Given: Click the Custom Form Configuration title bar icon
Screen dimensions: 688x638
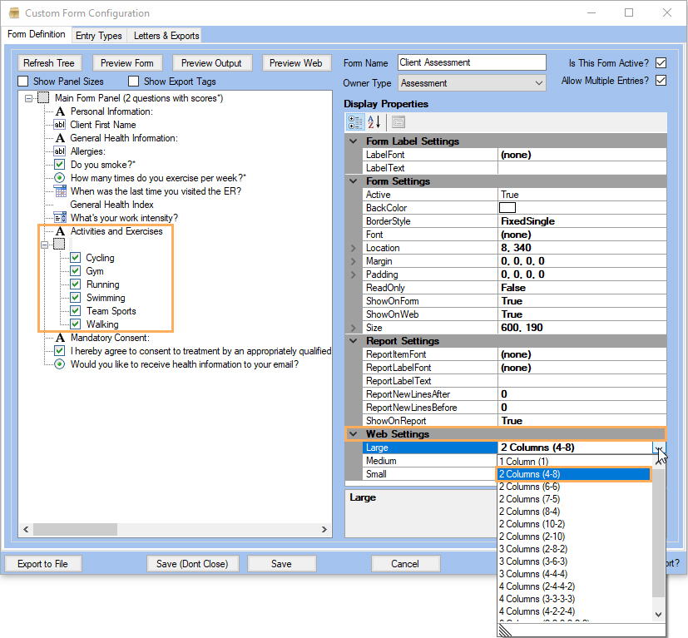Looking at the screenshot, I should coord(14,12).
